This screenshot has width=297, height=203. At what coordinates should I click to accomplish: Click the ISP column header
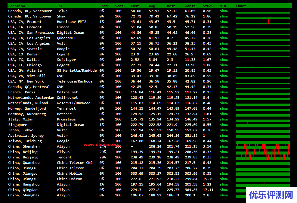[60, 6]
